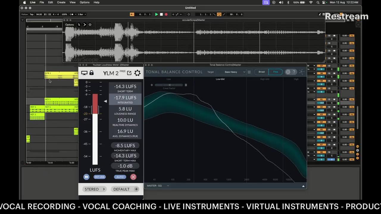Arm the Ableton arrangement record button
The image size is (381, 214).
tap(166, 14)
